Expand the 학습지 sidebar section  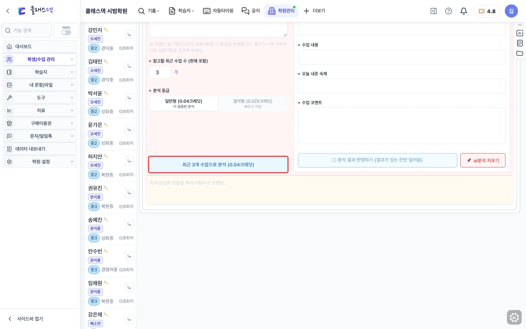[40, 72]
